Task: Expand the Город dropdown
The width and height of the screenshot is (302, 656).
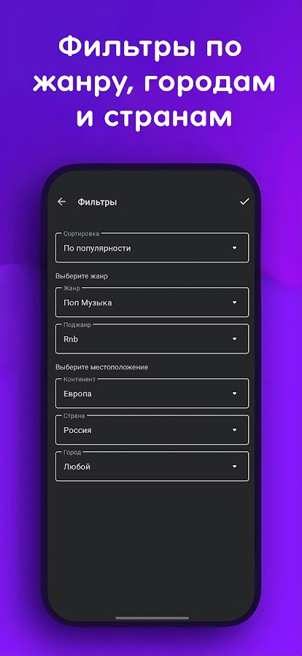Action: pyautogui.click(x=152, y=466)
